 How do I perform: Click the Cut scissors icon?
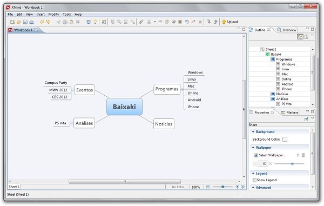coord(59,22)
